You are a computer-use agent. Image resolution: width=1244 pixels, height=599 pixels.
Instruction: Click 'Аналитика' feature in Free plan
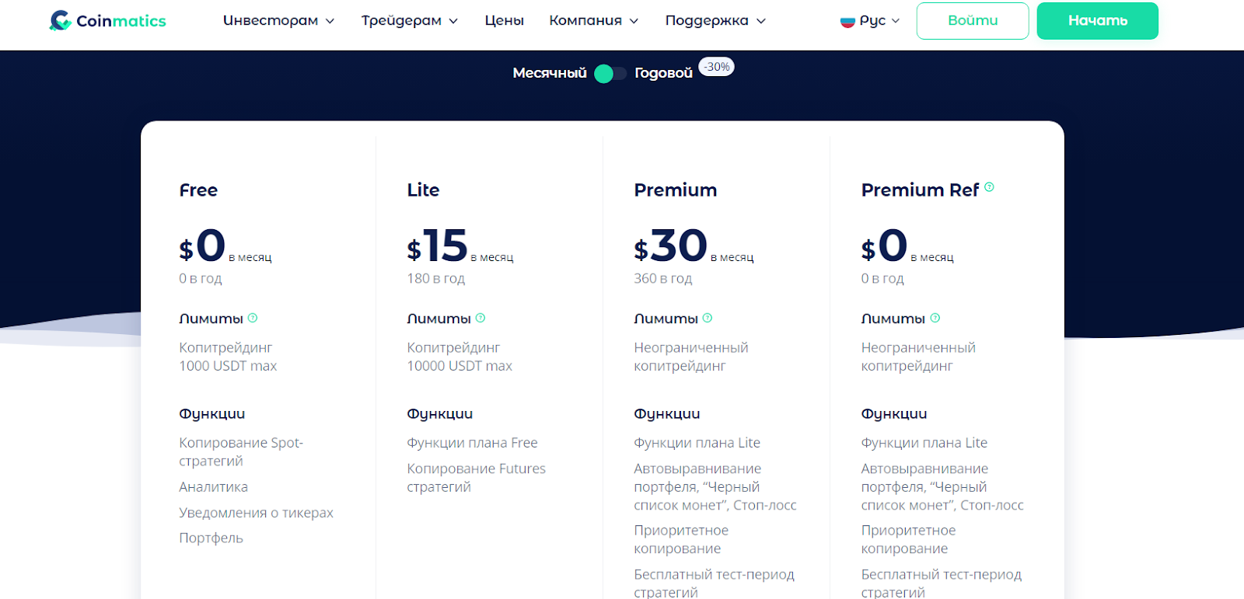pos(213,487)
